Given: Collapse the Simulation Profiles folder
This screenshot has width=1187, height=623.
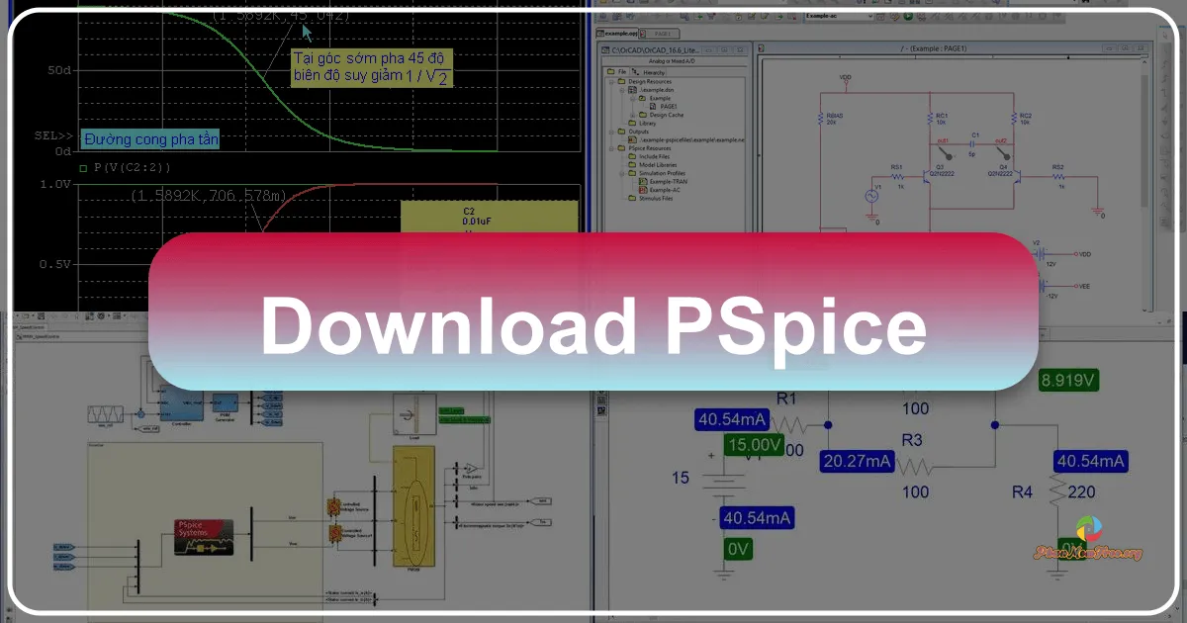Looking at the screenshot, I should 623,173.
